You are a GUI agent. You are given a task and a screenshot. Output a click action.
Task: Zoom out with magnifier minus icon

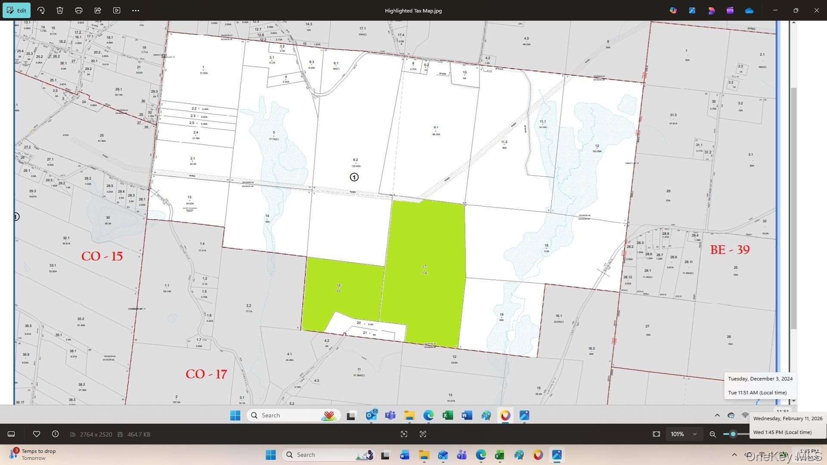pos(713,434)
